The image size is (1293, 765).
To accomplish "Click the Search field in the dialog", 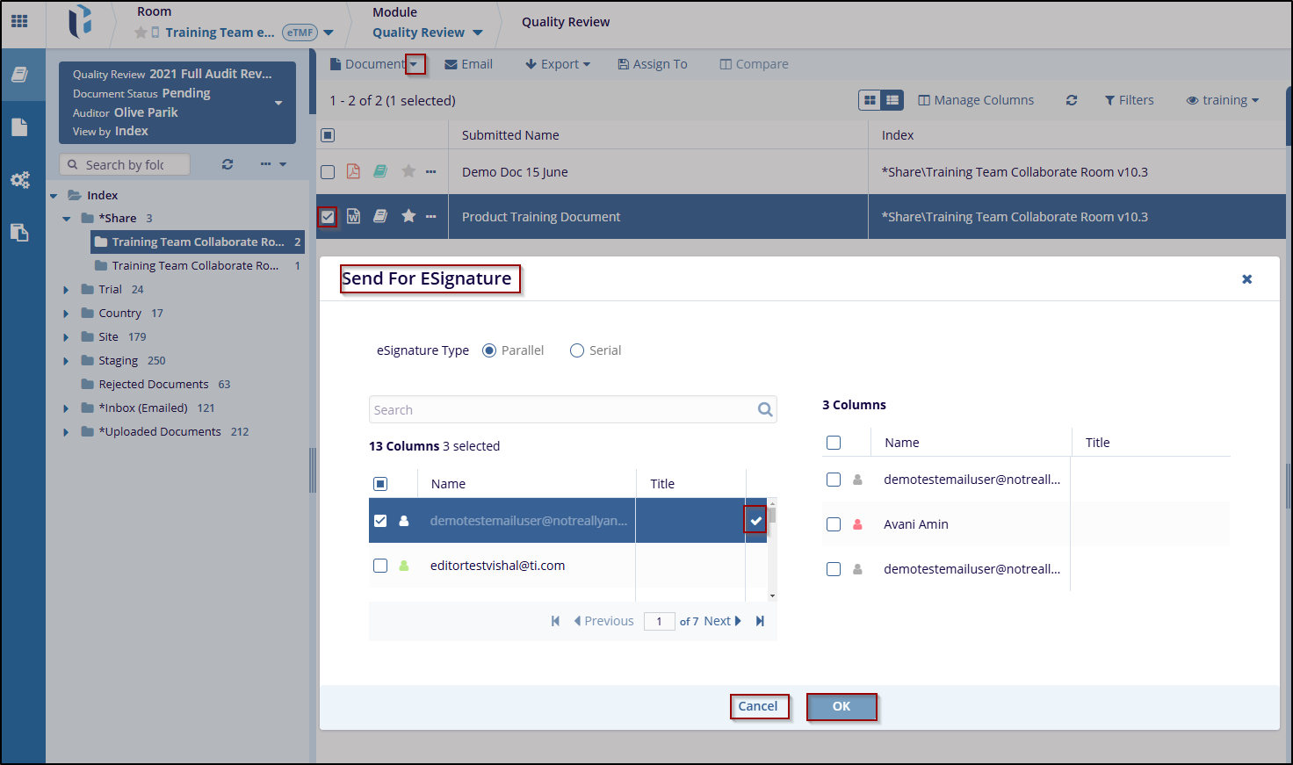I will tap(562, 410).
